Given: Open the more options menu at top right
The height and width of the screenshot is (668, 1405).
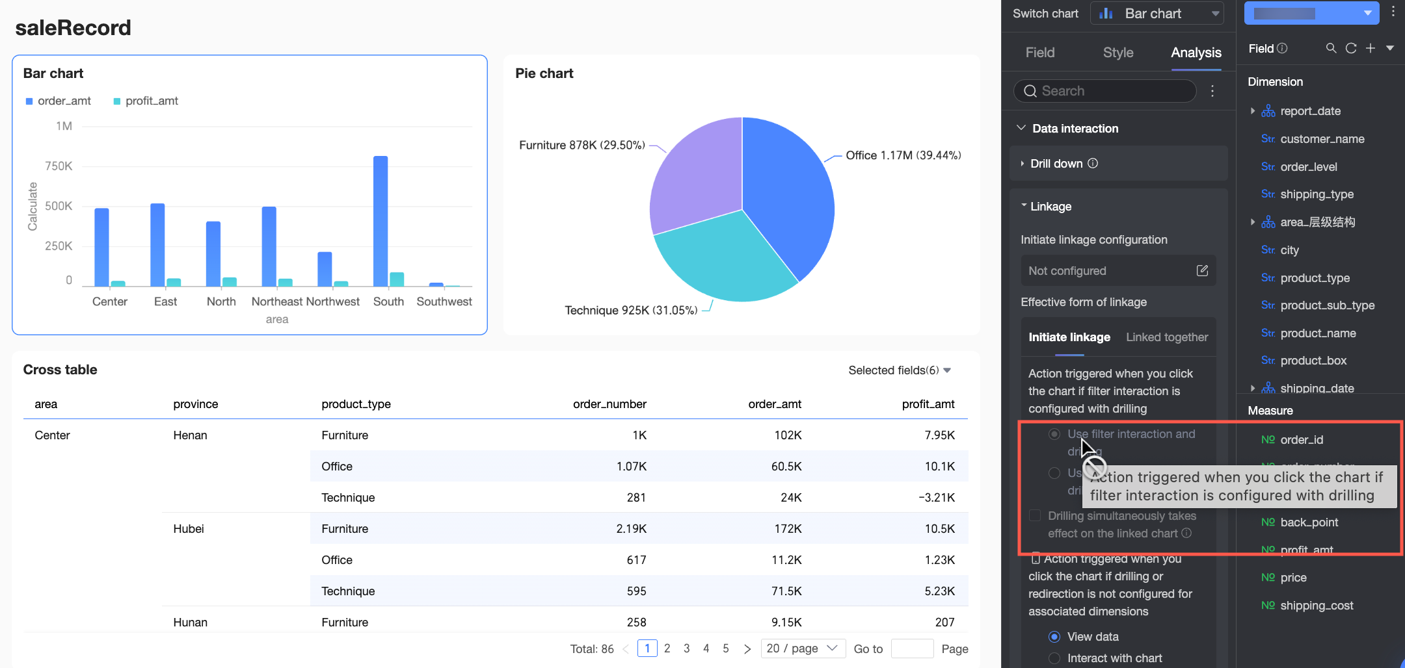Looking at the screenshot, I should click(x=1393, y=12).
